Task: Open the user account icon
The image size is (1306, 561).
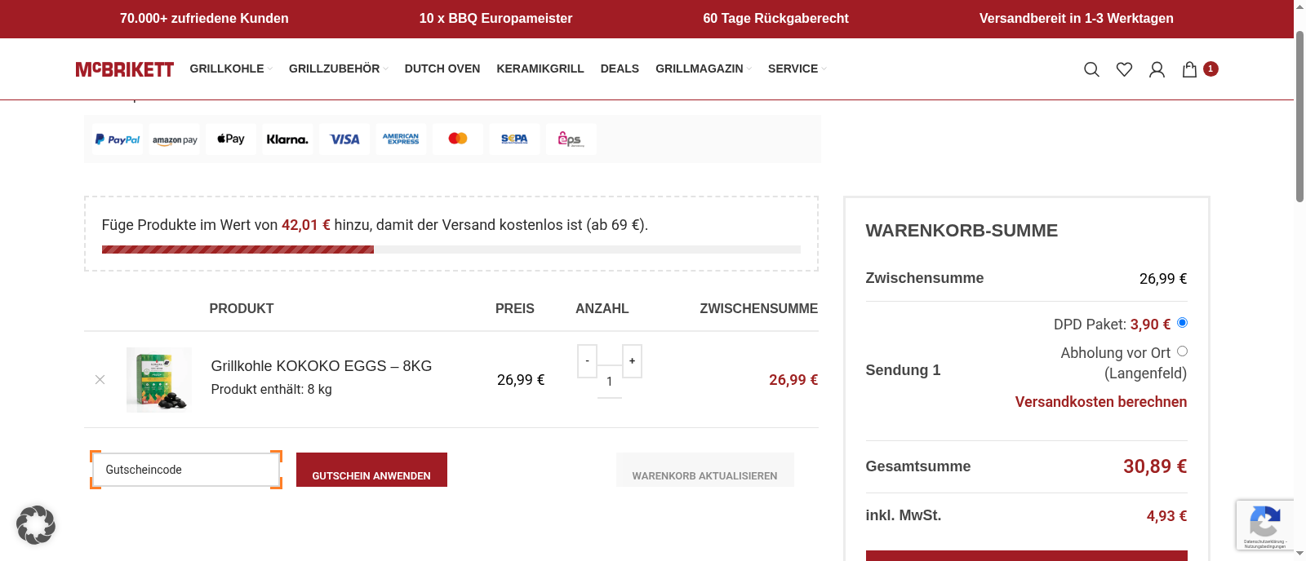Action: point(1157,69)
